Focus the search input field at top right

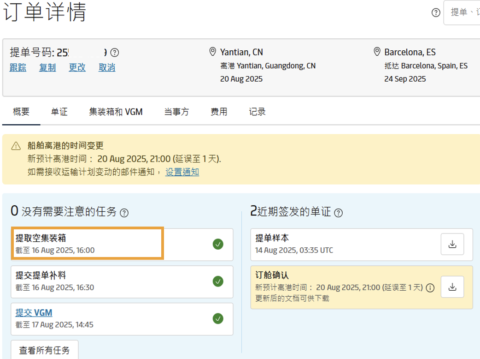tap(463, 12)
